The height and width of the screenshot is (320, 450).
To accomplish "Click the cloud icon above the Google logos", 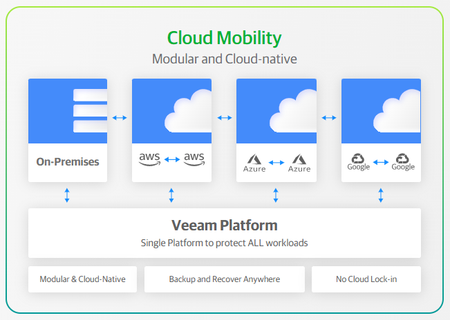I will 397,111.
